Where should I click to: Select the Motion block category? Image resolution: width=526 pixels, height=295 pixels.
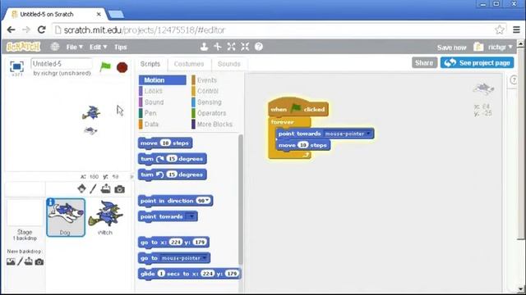pos(163,80)
